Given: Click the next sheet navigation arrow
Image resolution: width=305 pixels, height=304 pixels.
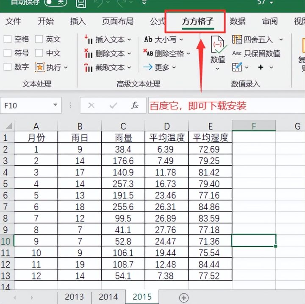Looking at the screenshot, I should point(32,297).
